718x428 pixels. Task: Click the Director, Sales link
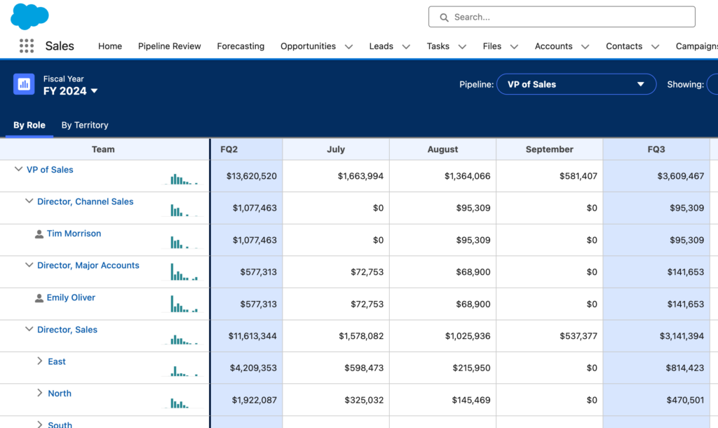pos(67,329)
